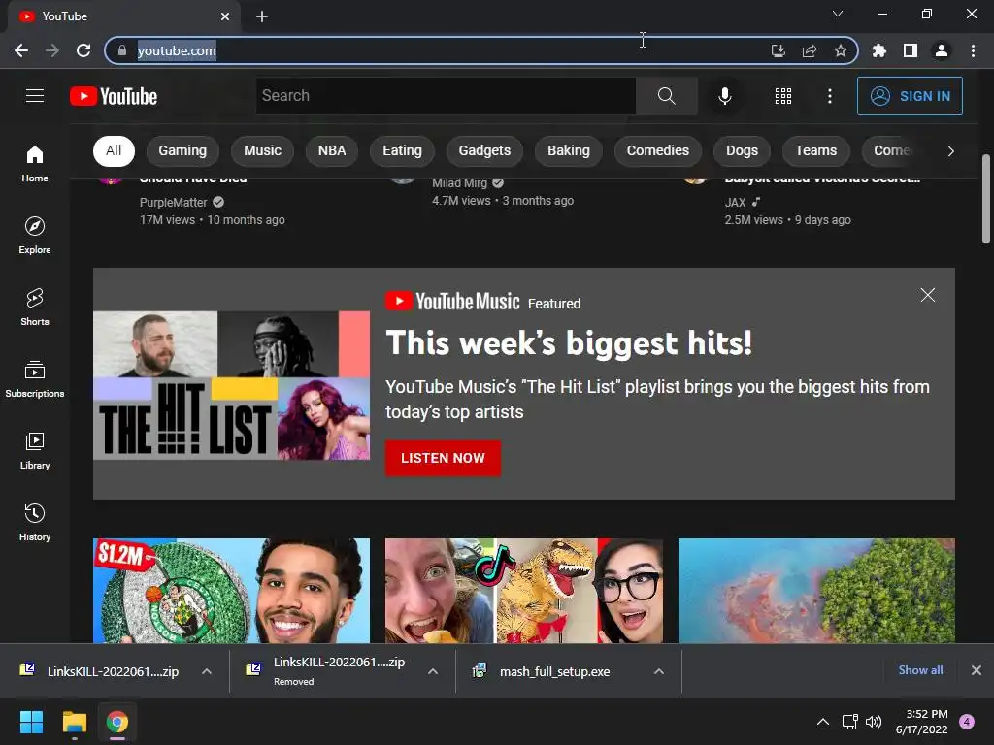Expand options for removed LinksKILL zip
The width and height of the screenshot is (994, 745).
tap(433, 671)
